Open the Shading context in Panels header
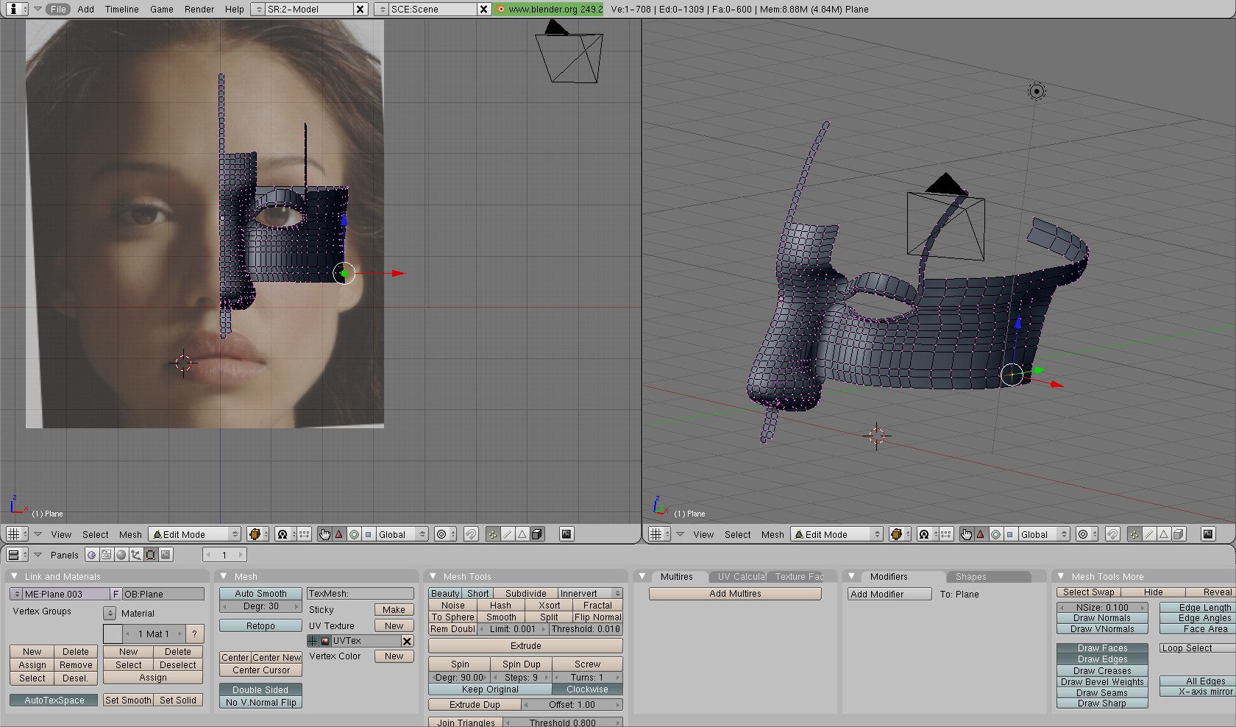 coord(121,555)
